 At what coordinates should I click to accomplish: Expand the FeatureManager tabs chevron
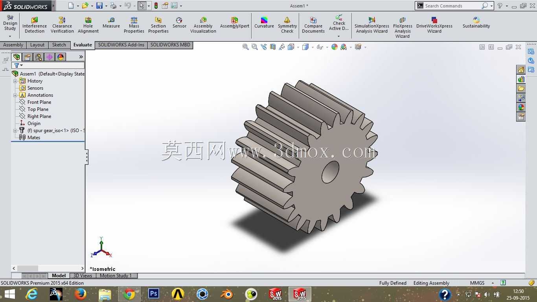click(81, 57)
